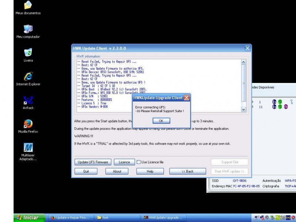296x222 pixels.
Task: Click the MAC address 7C-4F-B5-F2-9B-05
Action: [246, 186]
